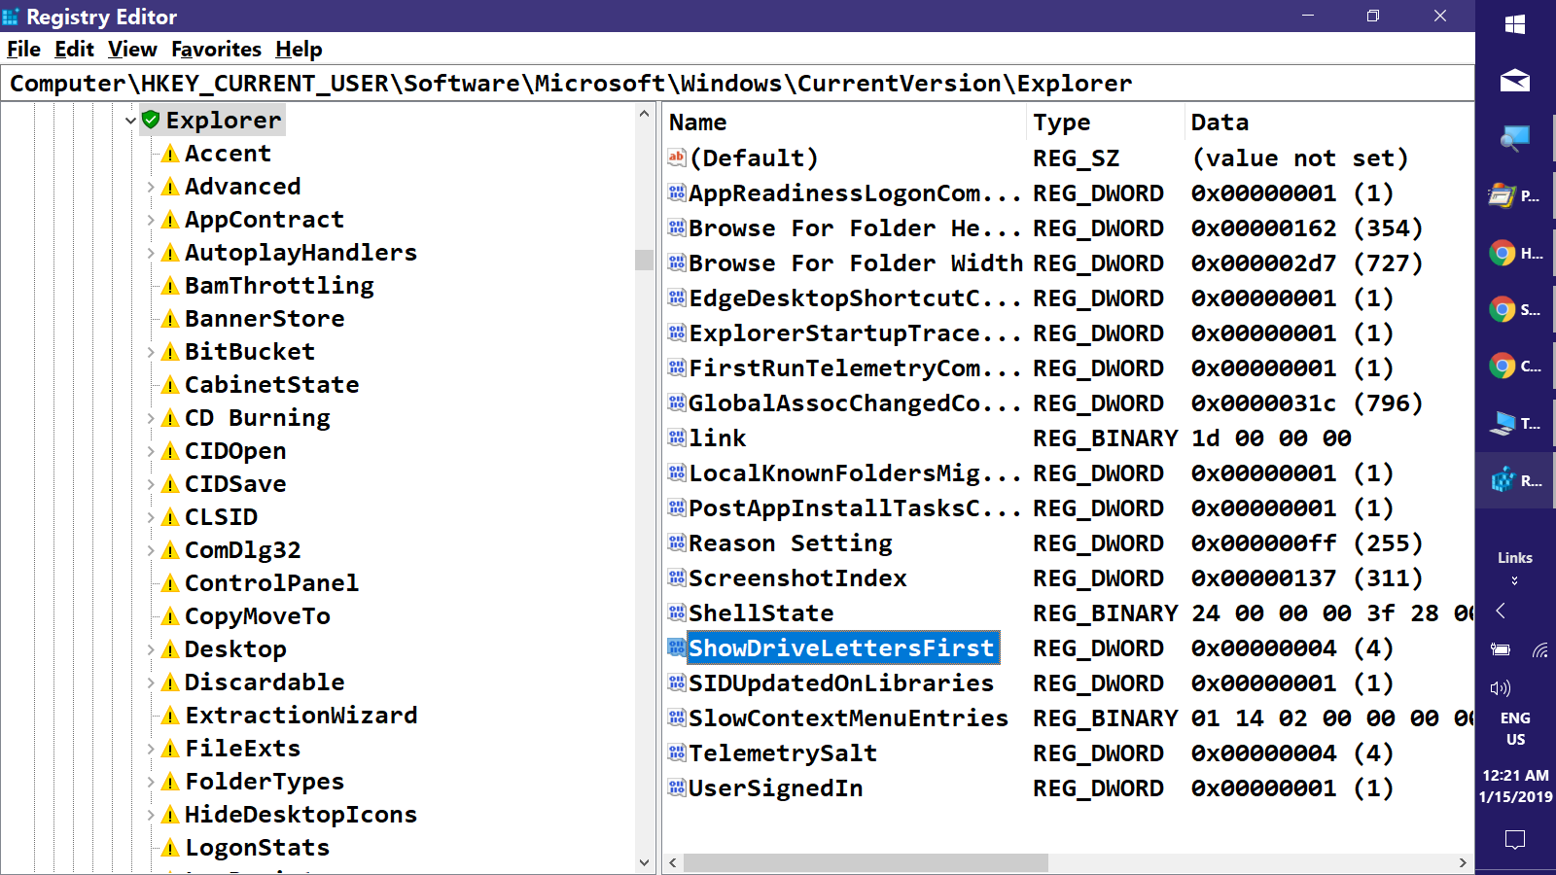Image resolution: width=1556 pixels, height=875 pixels.
Task: Click the value icon beside ShellState
Action: coord(677,612)
